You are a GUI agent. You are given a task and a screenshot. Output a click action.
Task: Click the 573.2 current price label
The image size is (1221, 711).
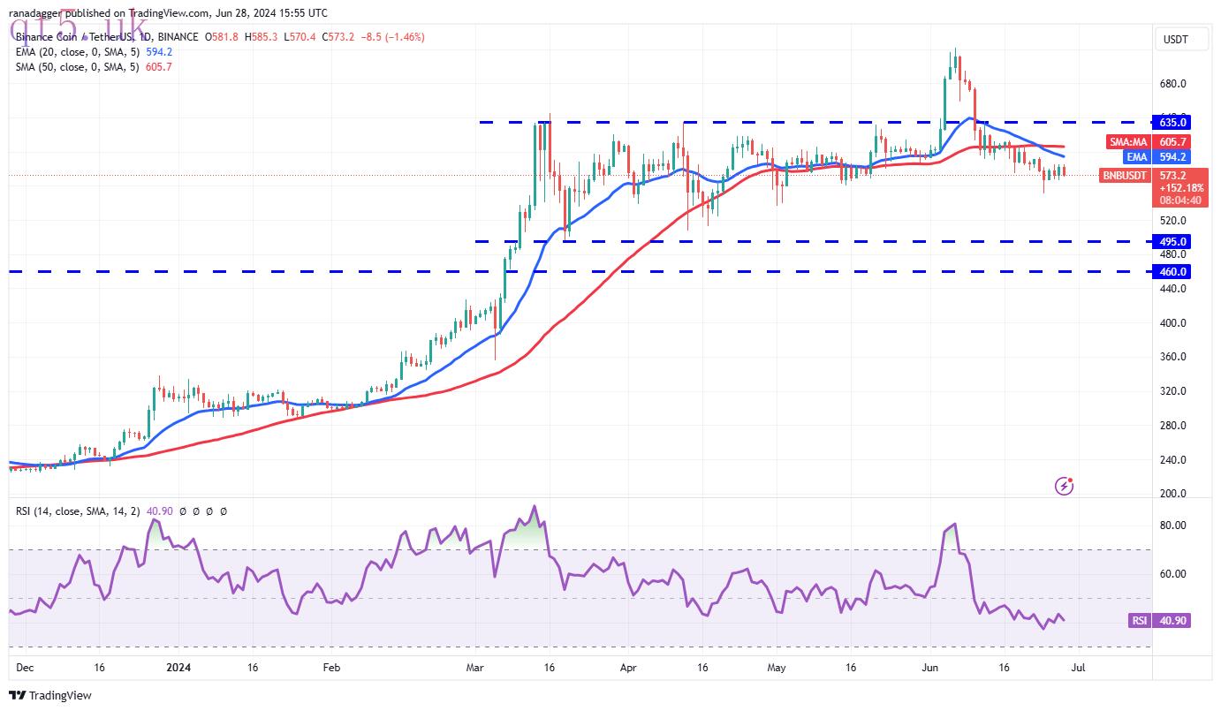coord(1172,176)
